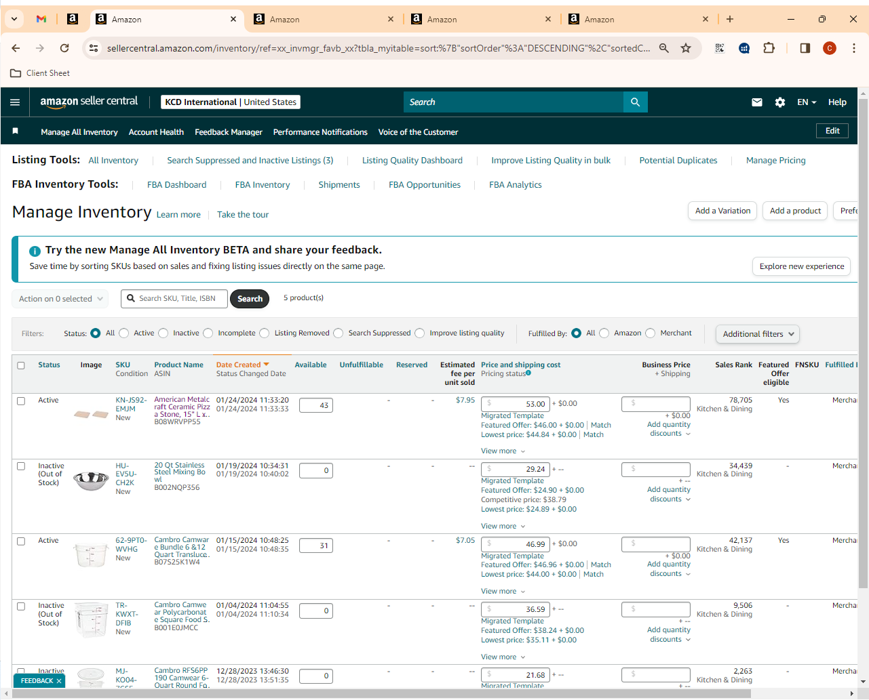Expand View more for the 53.00 priced listing
The height and width of the screenshot is (700, 869).
coord(503,451)
